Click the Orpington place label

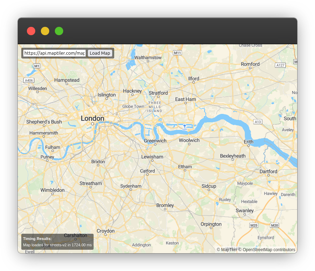click(211, 224)
